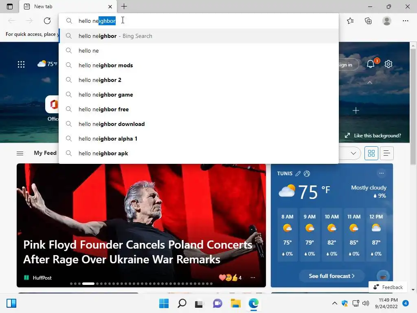Open the browser profile avatar
Image resolution: width=417 pixels, height=313 pixels.
coord(387,21)
